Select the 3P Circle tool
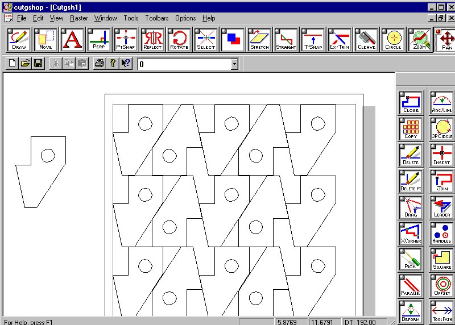Screen dimensions: 455x325 (x=441, y=128)
